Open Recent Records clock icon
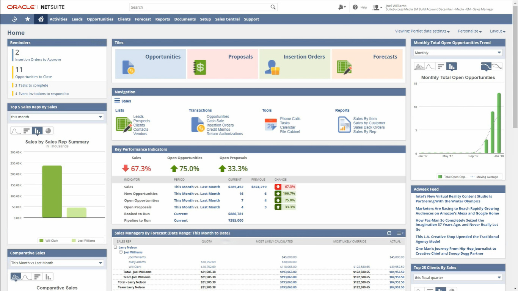Screen dimensions: 518x291 tap(14, 19)
